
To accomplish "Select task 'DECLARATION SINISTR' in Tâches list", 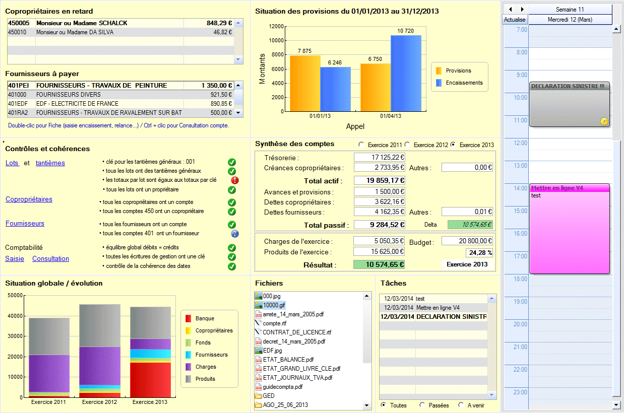I will (x=433, y=317).
